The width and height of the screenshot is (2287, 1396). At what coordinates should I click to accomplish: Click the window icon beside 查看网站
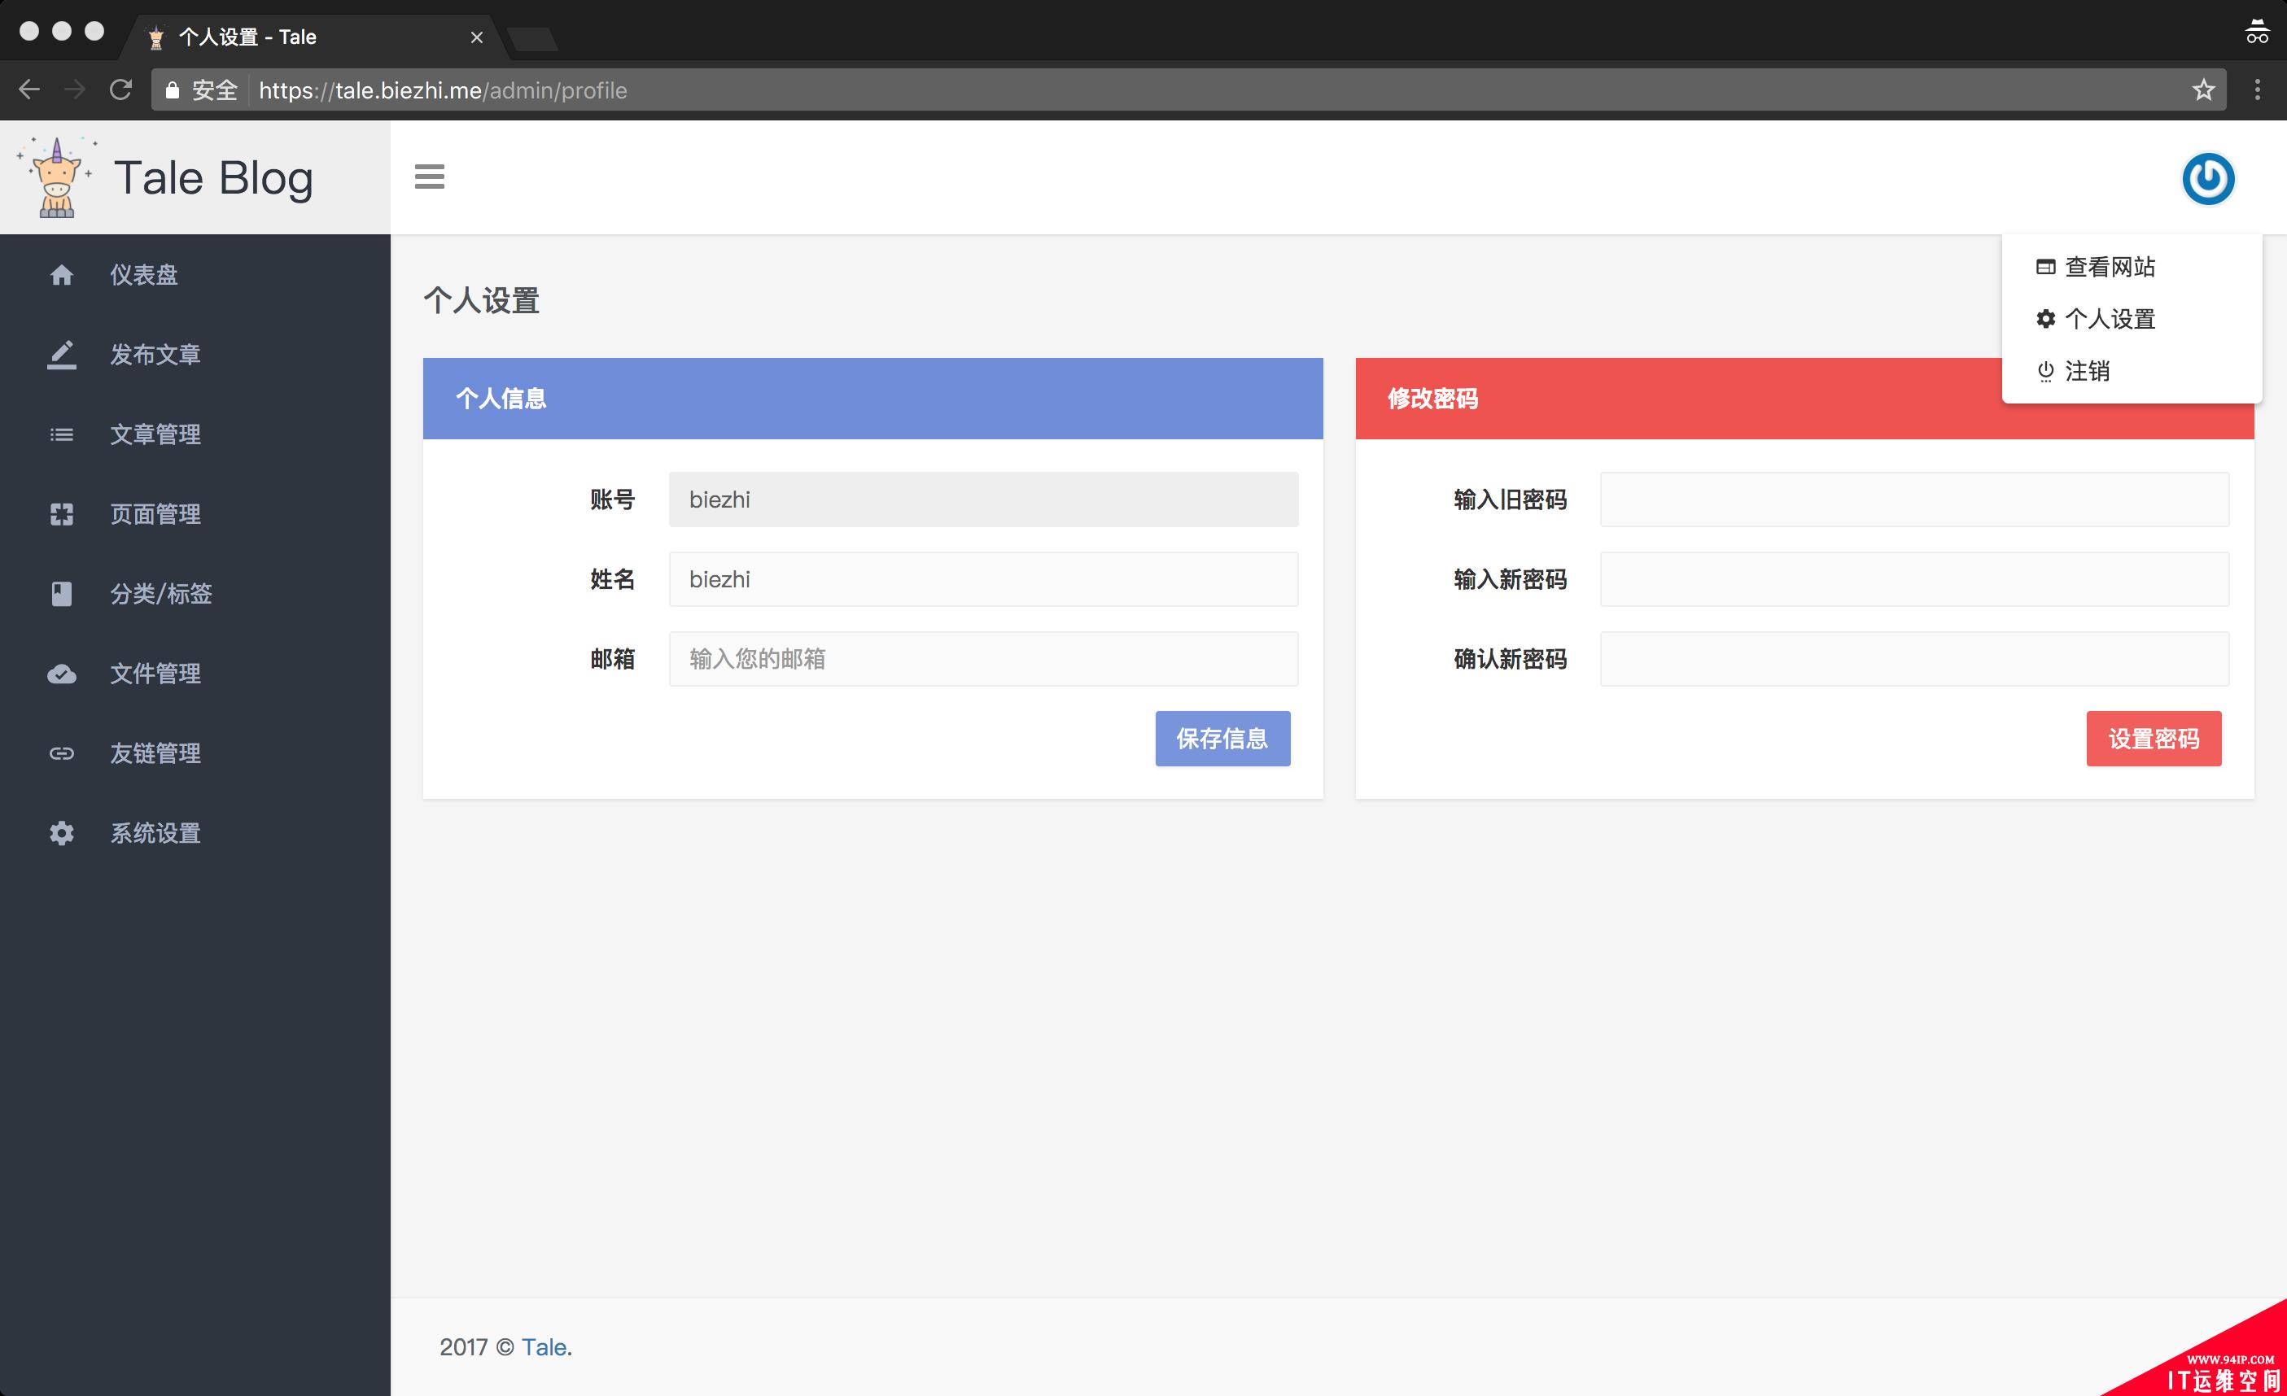[x=2044, y=267]
